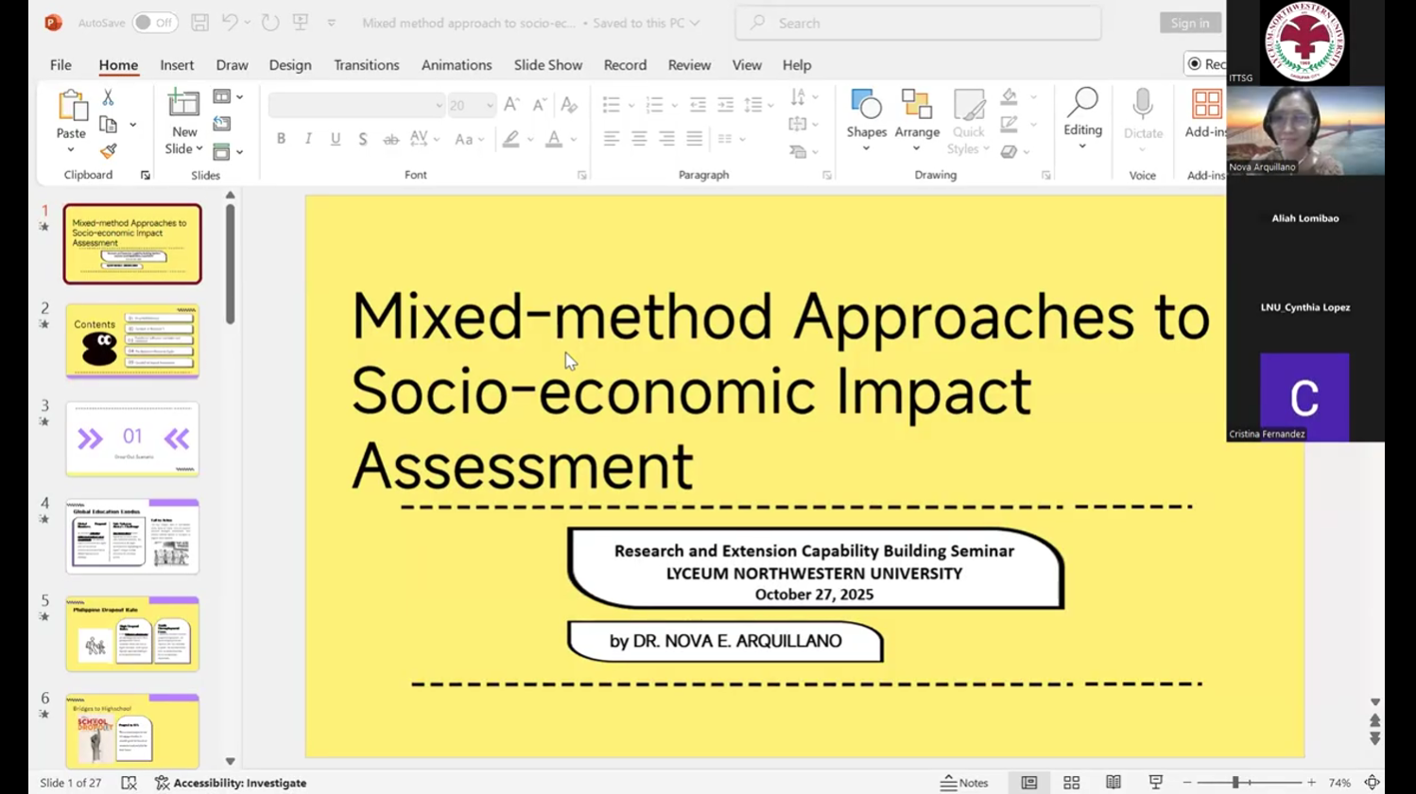Open the font size dropdown

pos(490,105)
